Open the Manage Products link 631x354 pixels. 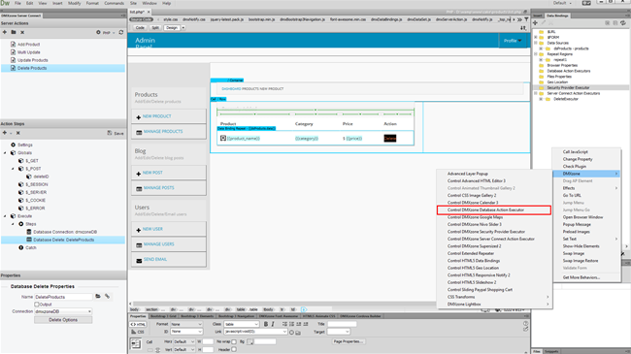pyautogui.click(x=163, y=132)
